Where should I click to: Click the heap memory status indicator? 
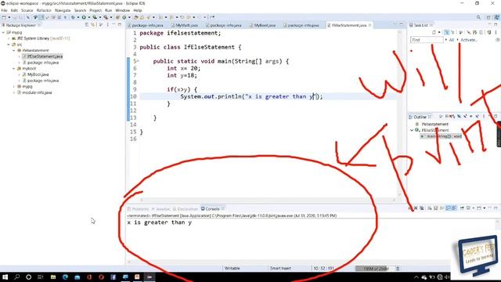point(375,269)
